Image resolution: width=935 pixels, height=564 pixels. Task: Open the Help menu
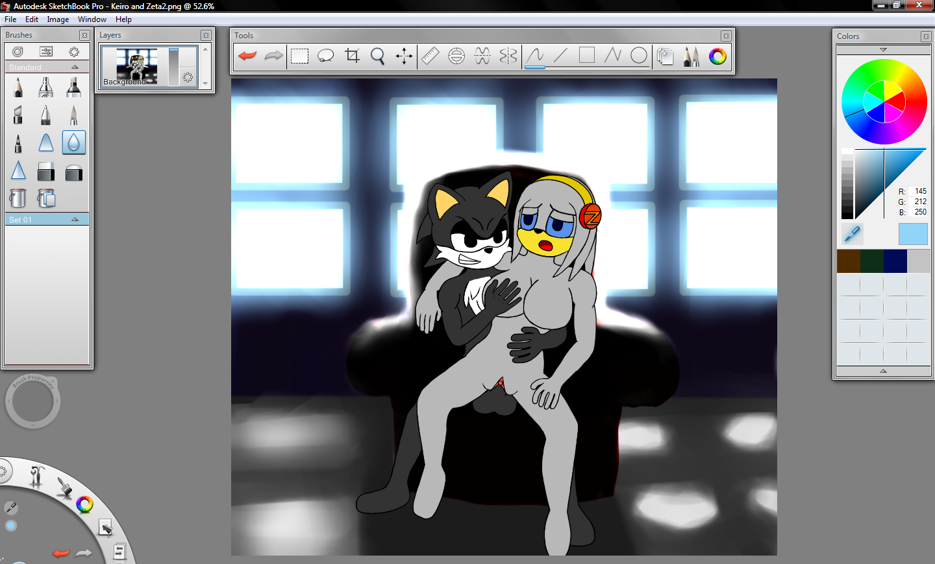click(123, 19)
